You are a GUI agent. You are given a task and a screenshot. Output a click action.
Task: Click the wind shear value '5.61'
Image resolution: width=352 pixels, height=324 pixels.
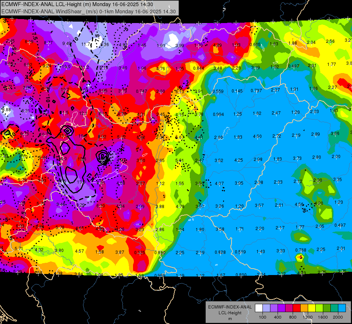pos(179,160)
